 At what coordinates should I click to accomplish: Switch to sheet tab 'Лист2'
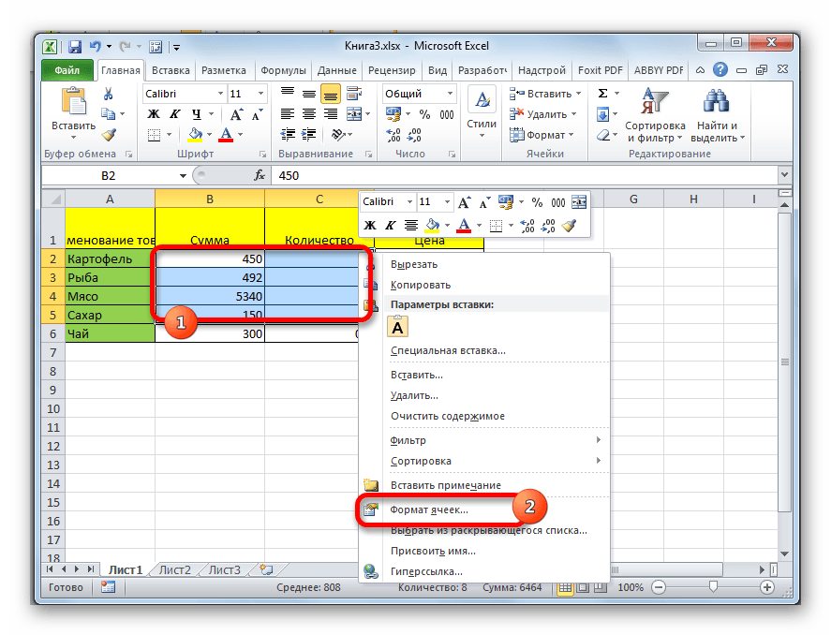pos(175,569)
